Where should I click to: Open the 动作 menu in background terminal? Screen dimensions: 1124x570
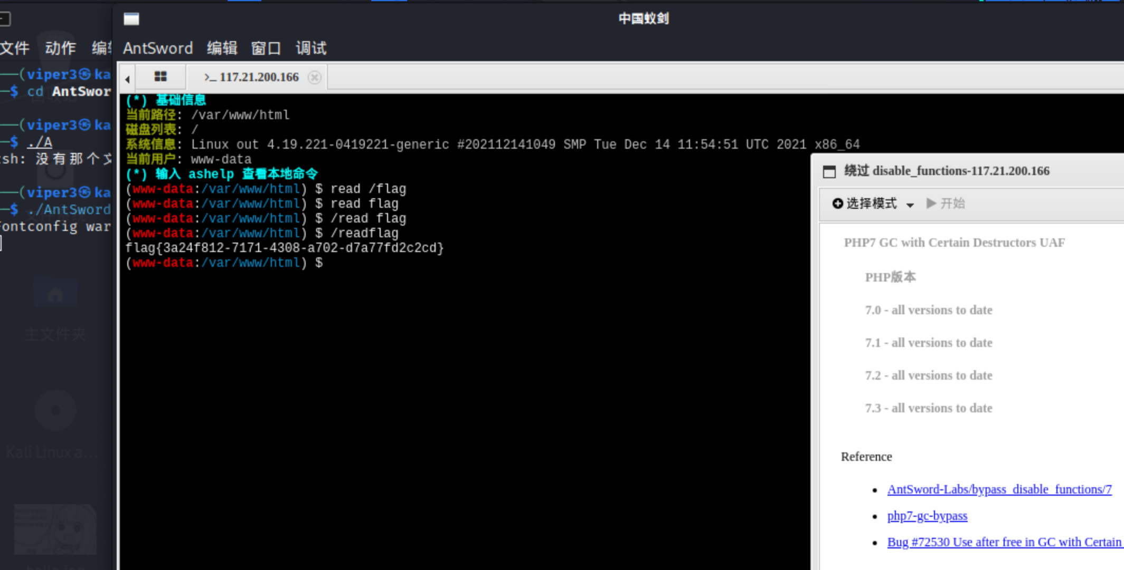pyautogui.click(x=60, y=49)
